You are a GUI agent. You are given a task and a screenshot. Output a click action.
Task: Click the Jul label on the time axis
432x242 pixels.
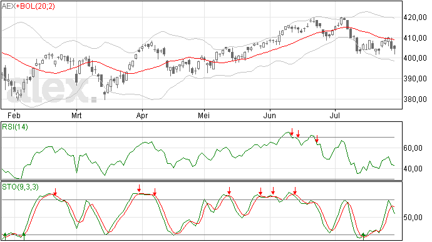(x=335, y=115)
